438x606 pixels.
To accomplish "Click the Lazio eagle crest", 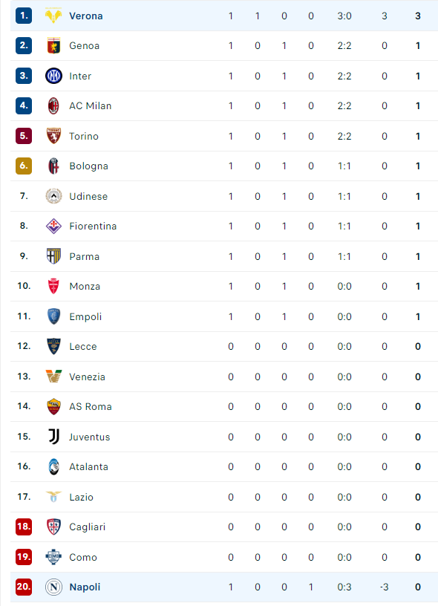I will 53,496.
